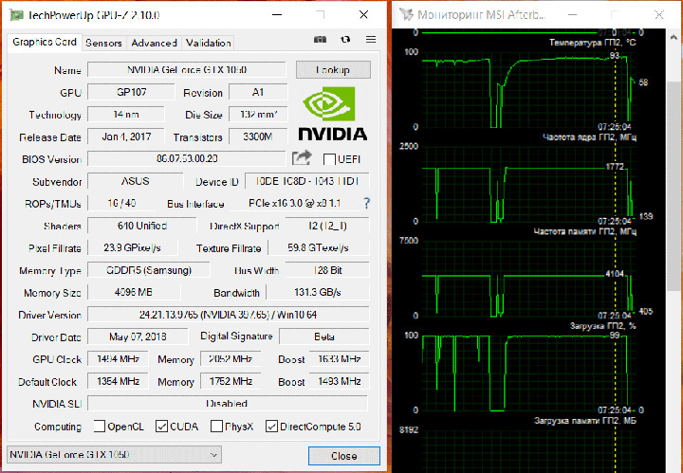Image resolution: width=683 pixels, height=473 pixels.
Task: Click the Bus Width 128 Bit value
Action: click(327, 270)
